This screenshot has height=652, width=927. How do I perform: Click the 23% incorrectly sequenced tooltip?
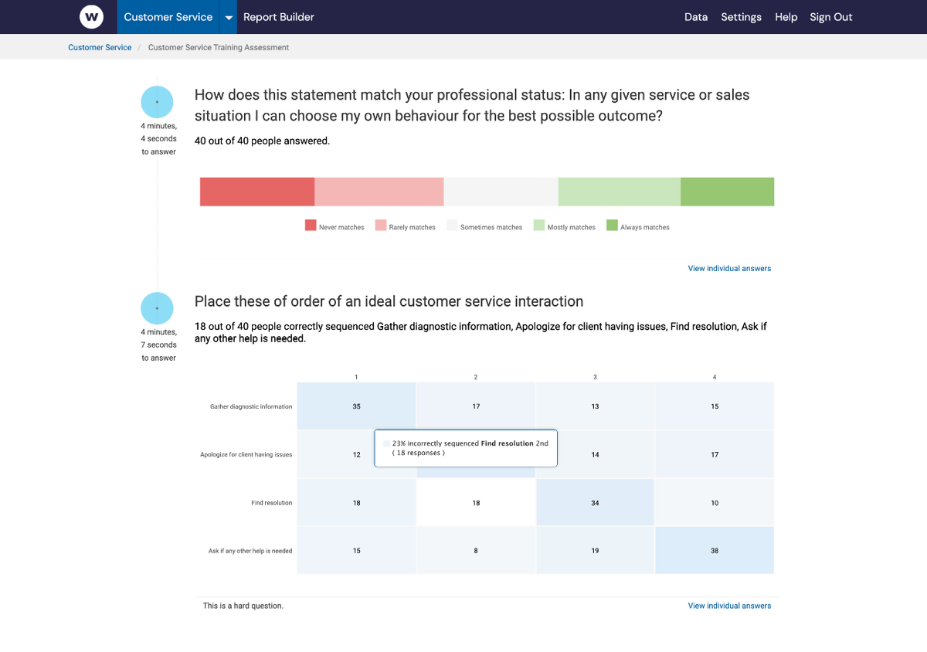coord(465,448)
